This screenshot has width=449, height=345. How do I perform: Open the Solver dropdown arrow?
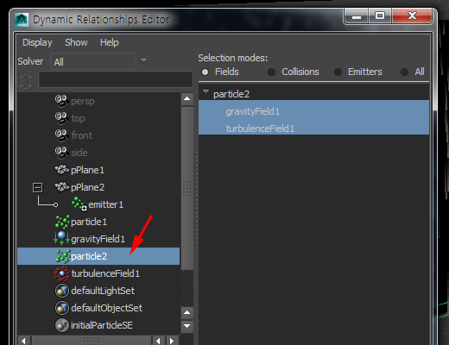tap(143, 60)
